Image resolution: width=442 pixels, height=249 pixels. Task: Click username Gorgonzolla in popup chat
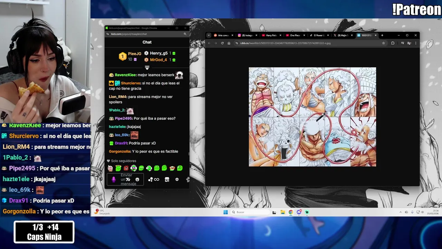point(119,151)
